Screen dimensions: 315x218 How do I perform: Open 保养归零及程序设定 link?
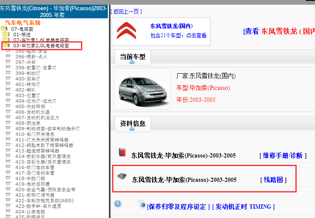[x=179, y=207]
